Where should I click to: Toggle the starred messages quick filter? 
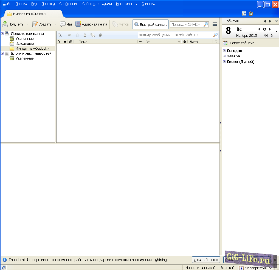(x=77, y=35)
